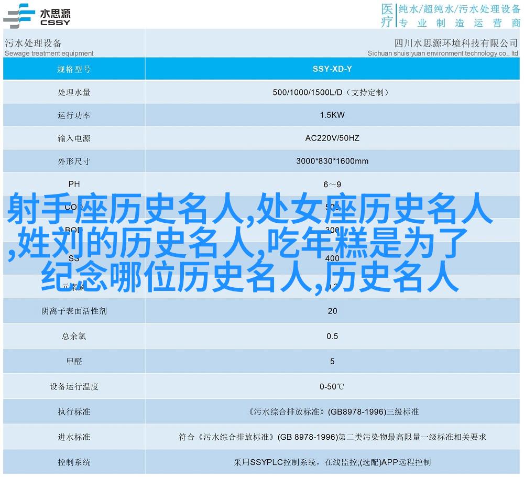Click the 运行功率 row label
The width and height of the screenshot is (524, 477).
pyautogui.click(x=74, y=115)
